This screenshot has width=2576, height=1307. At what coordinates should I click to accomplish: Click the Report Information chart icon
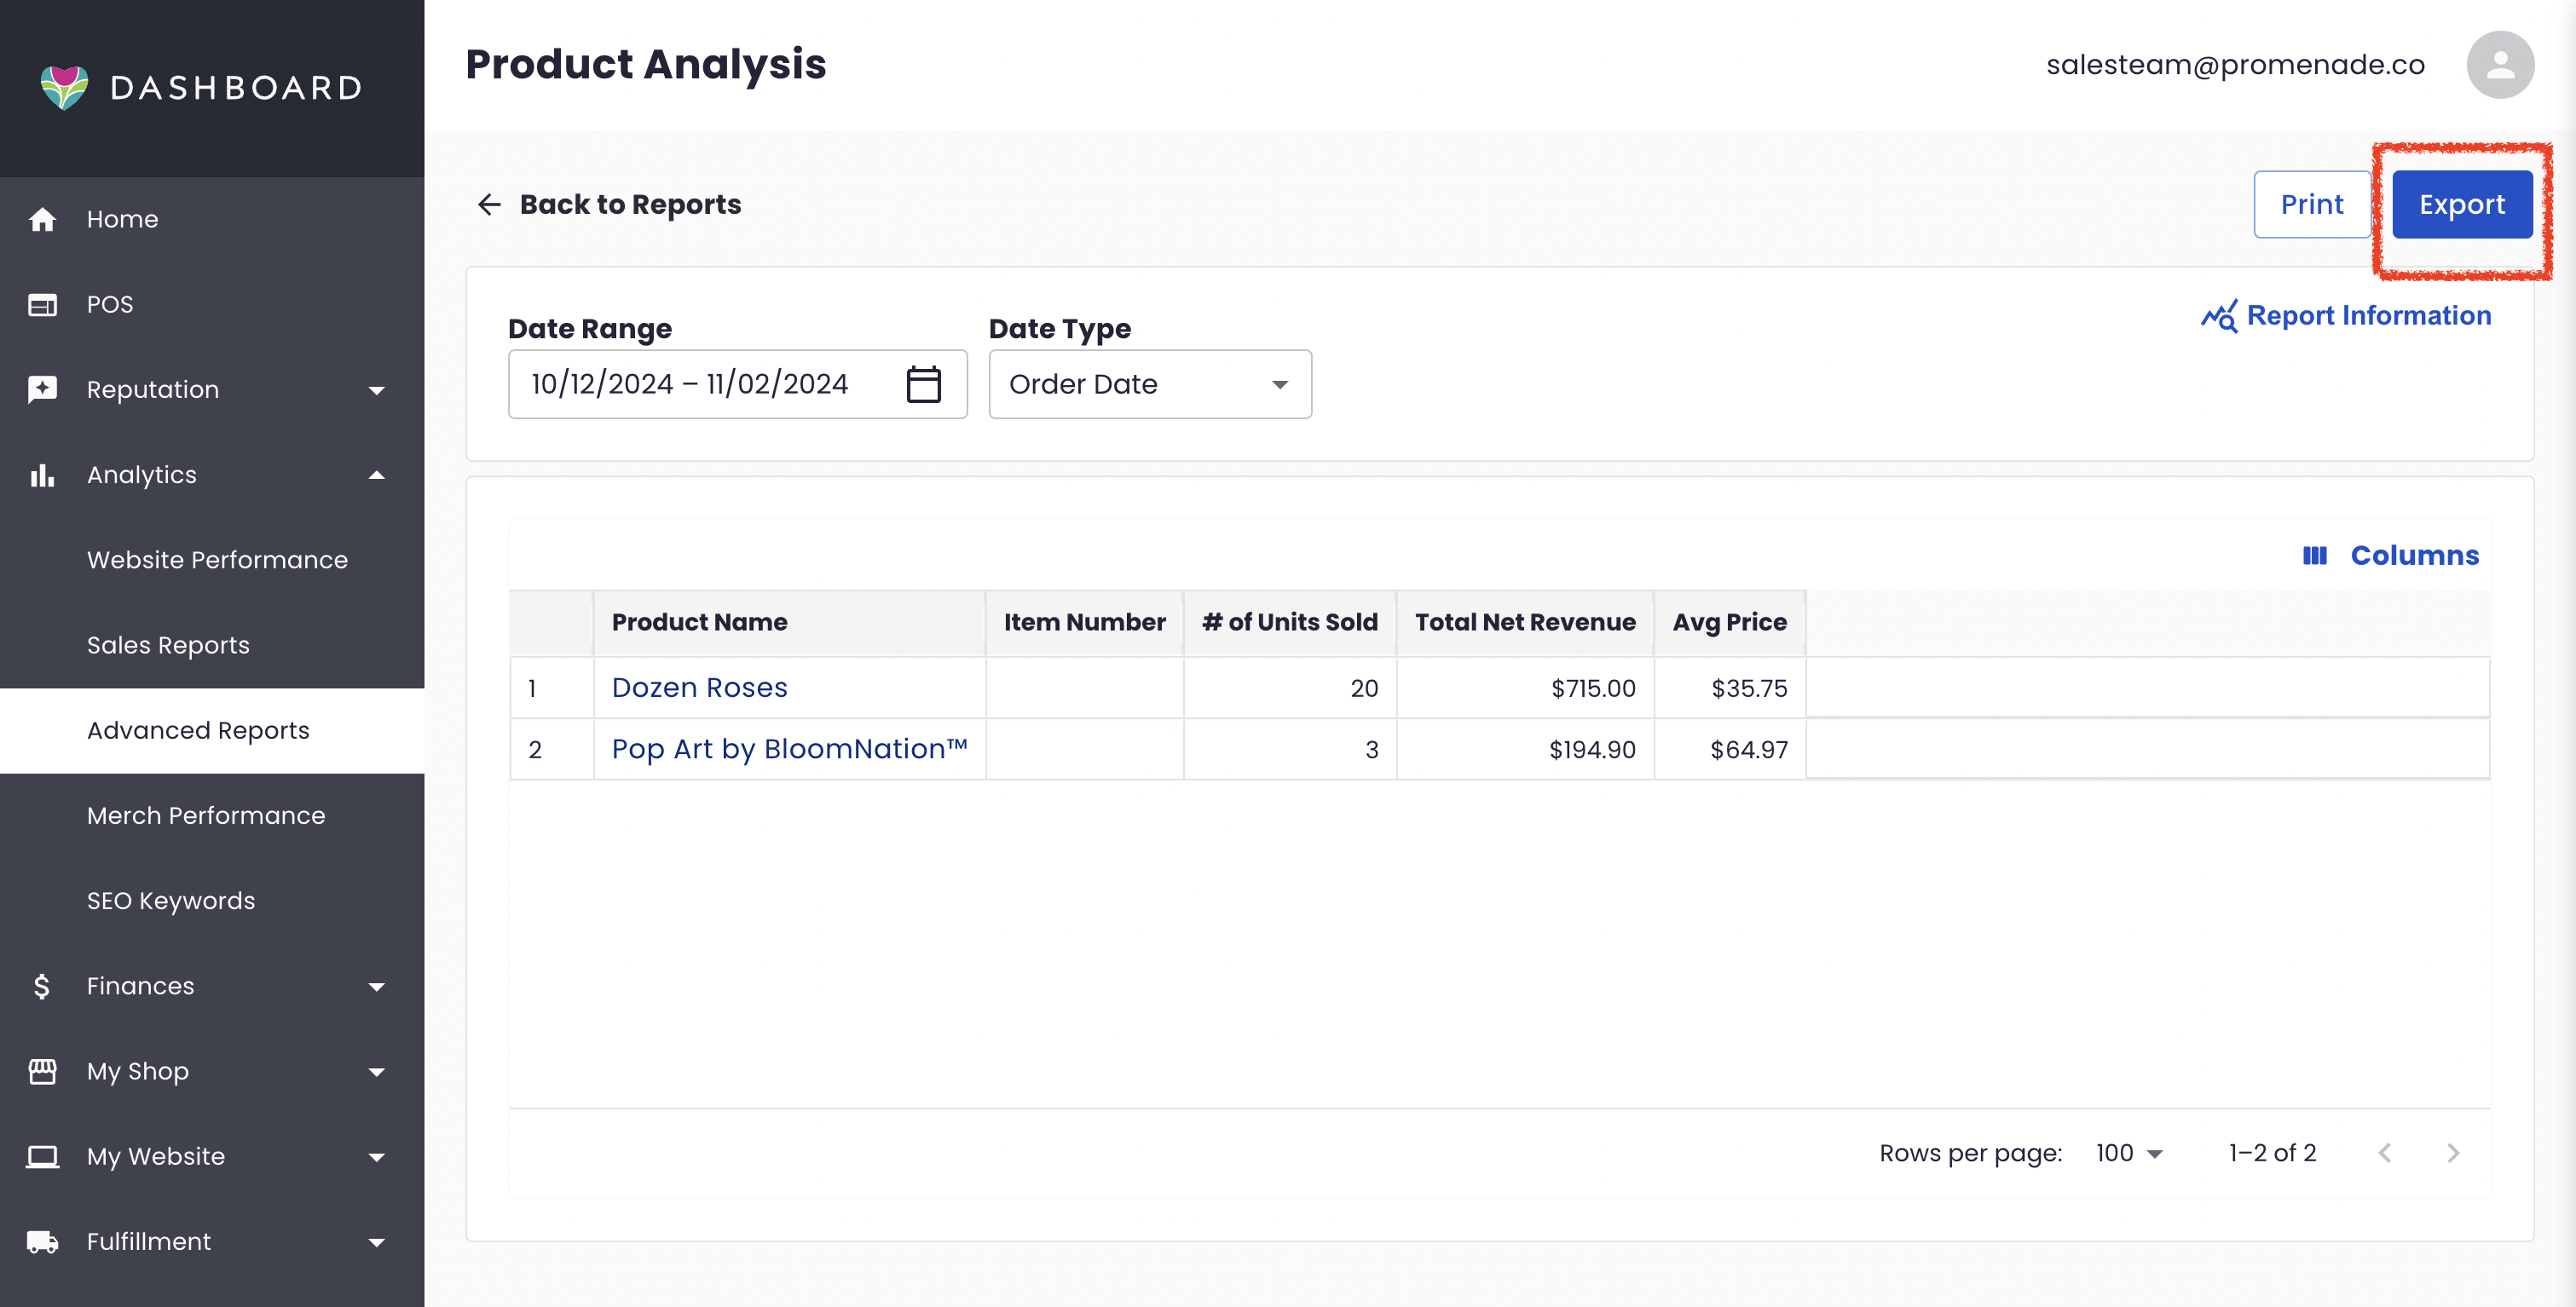2218,316
